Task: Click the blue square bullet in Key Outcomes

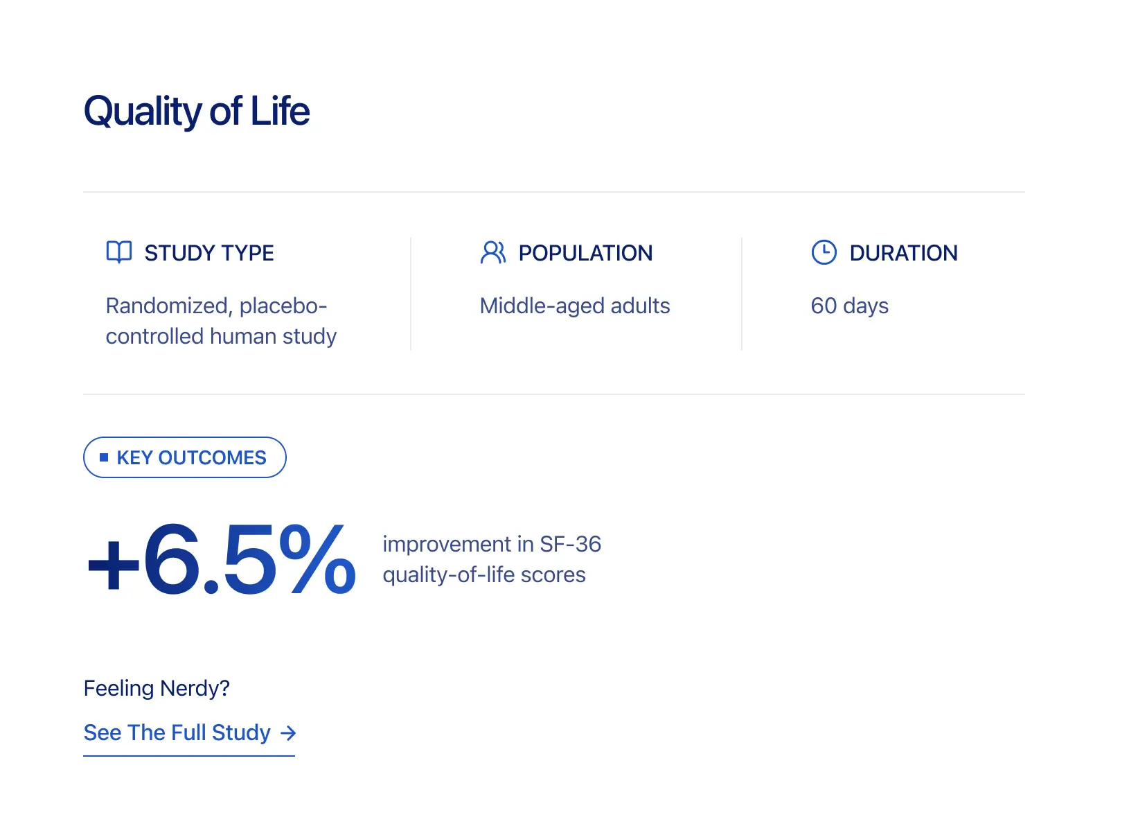Action: [104, 457]
